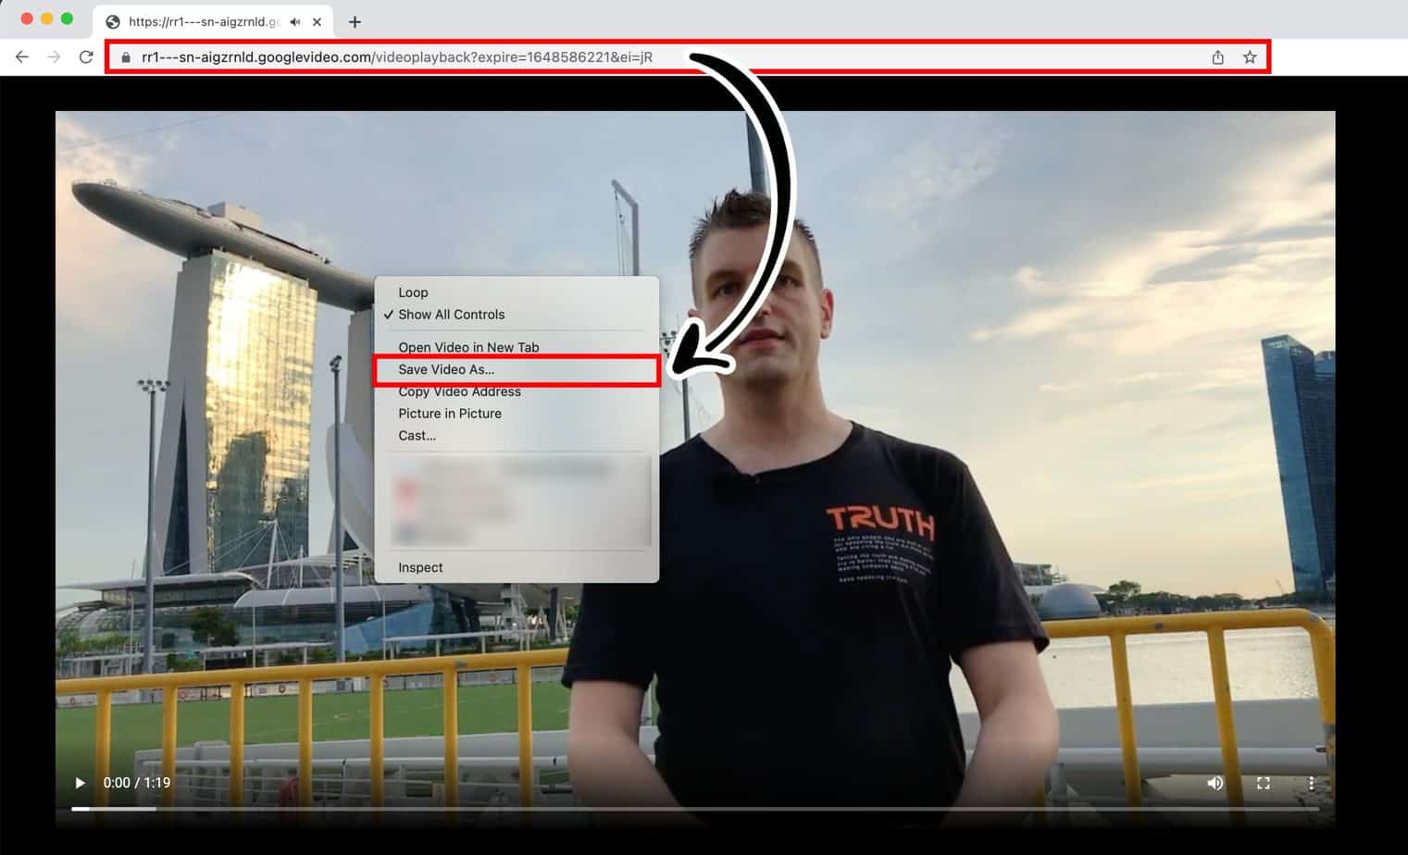Screen dimensions: 1408x855
Task: Share this page from the address bar
Action: coord(1218,57)
